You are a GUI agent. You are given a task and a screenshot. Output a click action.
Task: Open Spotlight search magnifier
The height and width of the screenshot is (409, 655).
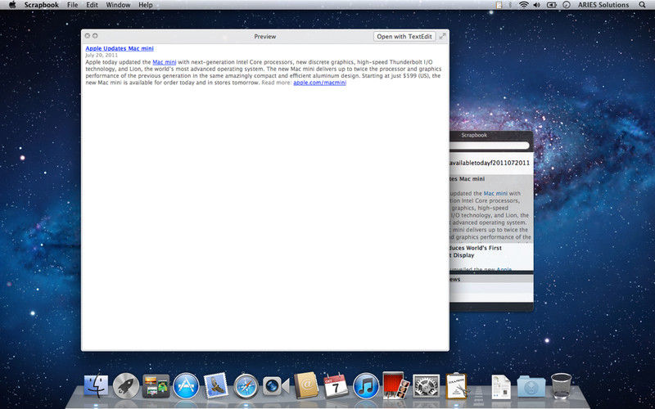click(642, 5)
